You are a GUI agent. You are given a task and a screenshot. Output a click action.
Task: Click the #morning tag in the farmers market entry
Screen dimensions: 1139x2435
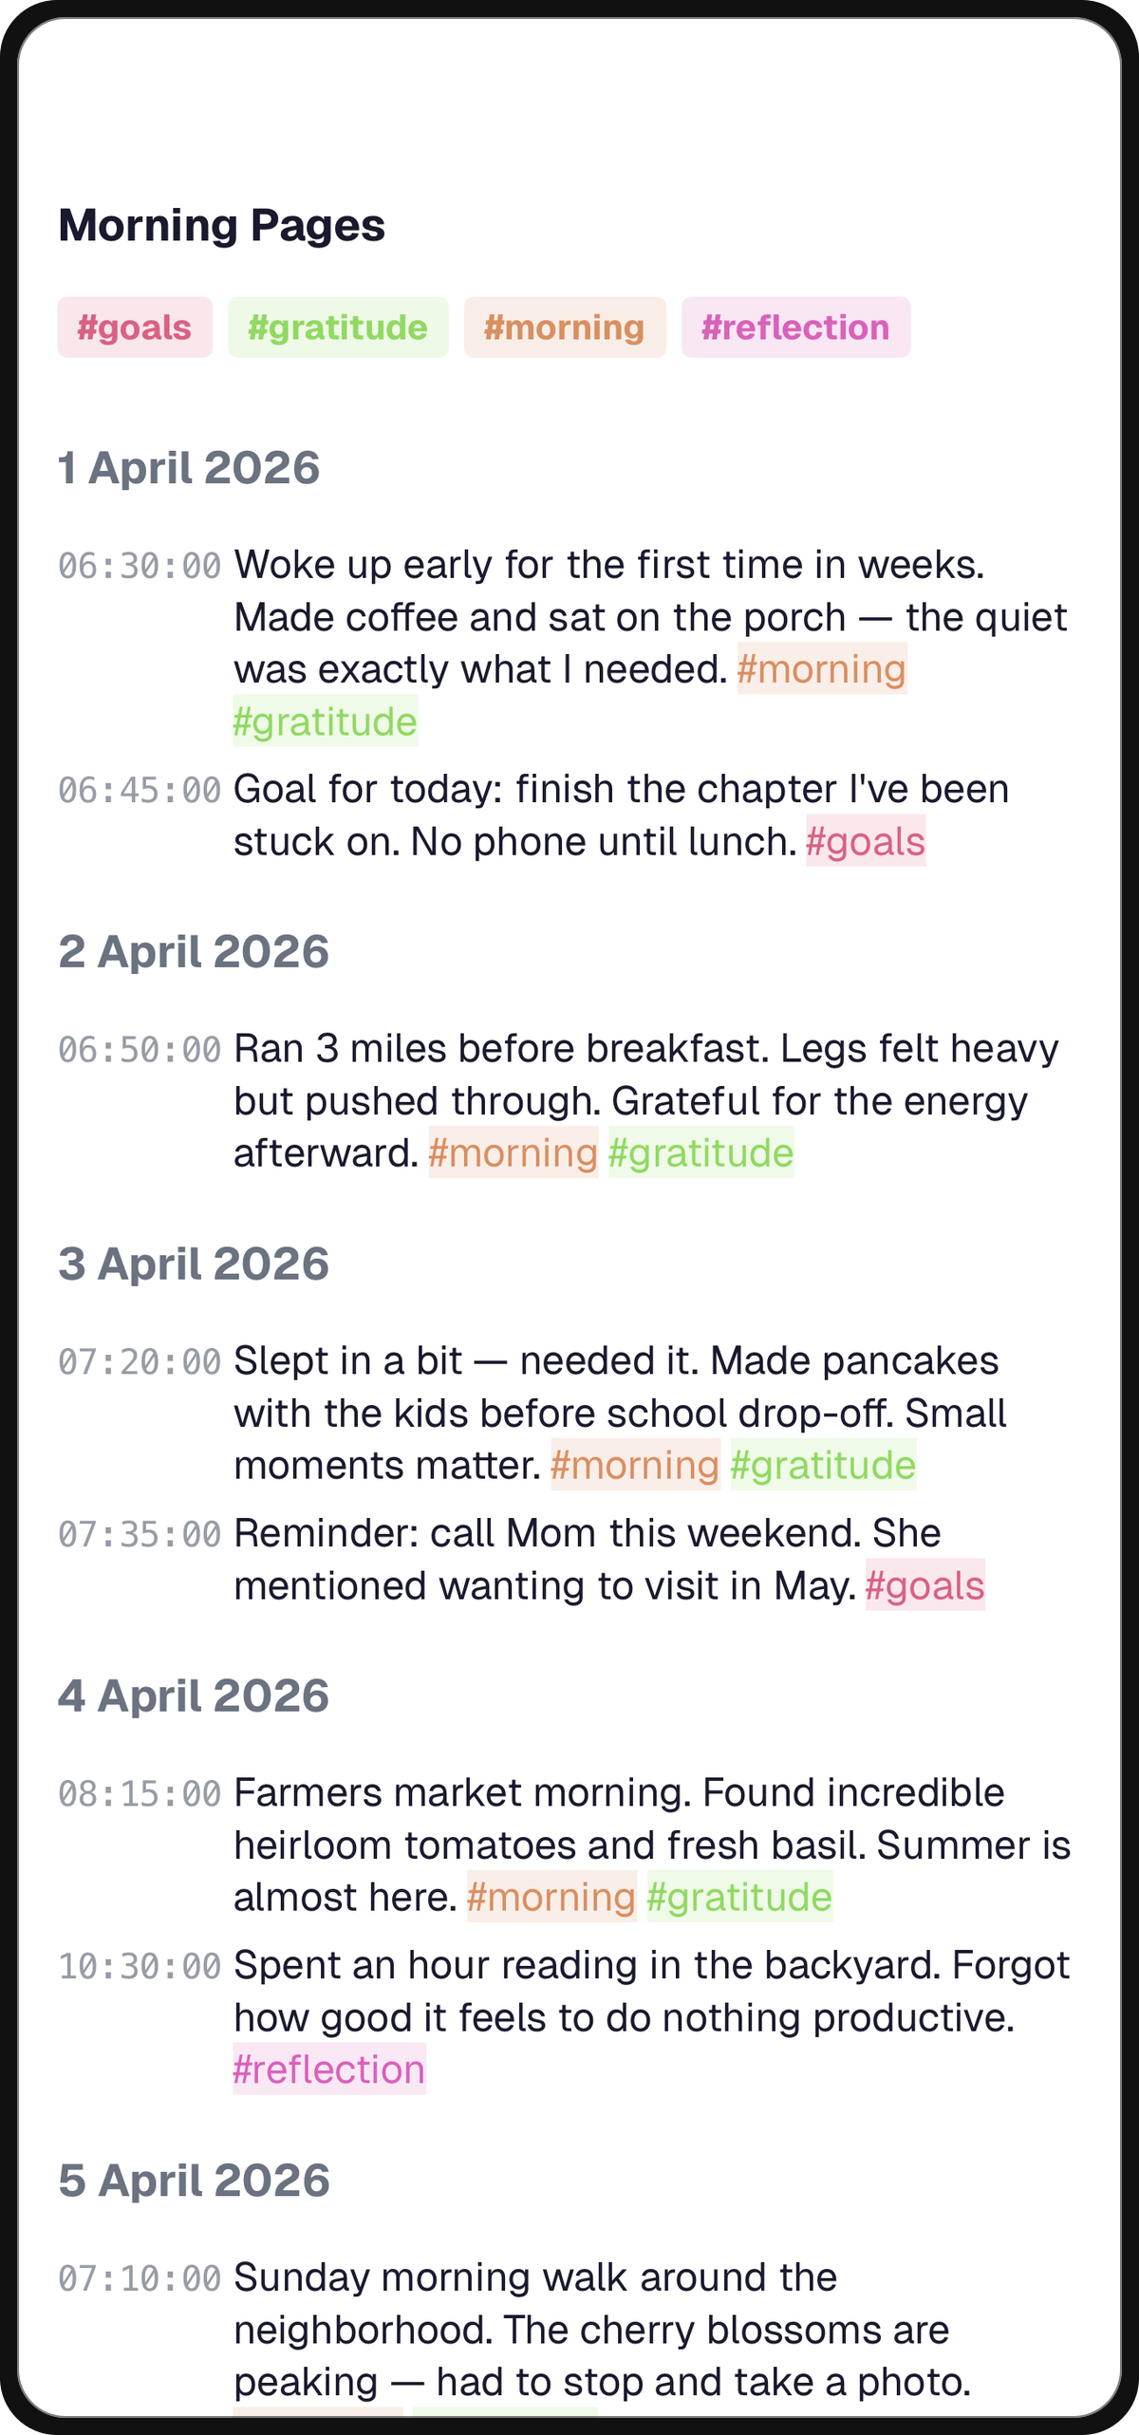click(x=551, y=1898)
